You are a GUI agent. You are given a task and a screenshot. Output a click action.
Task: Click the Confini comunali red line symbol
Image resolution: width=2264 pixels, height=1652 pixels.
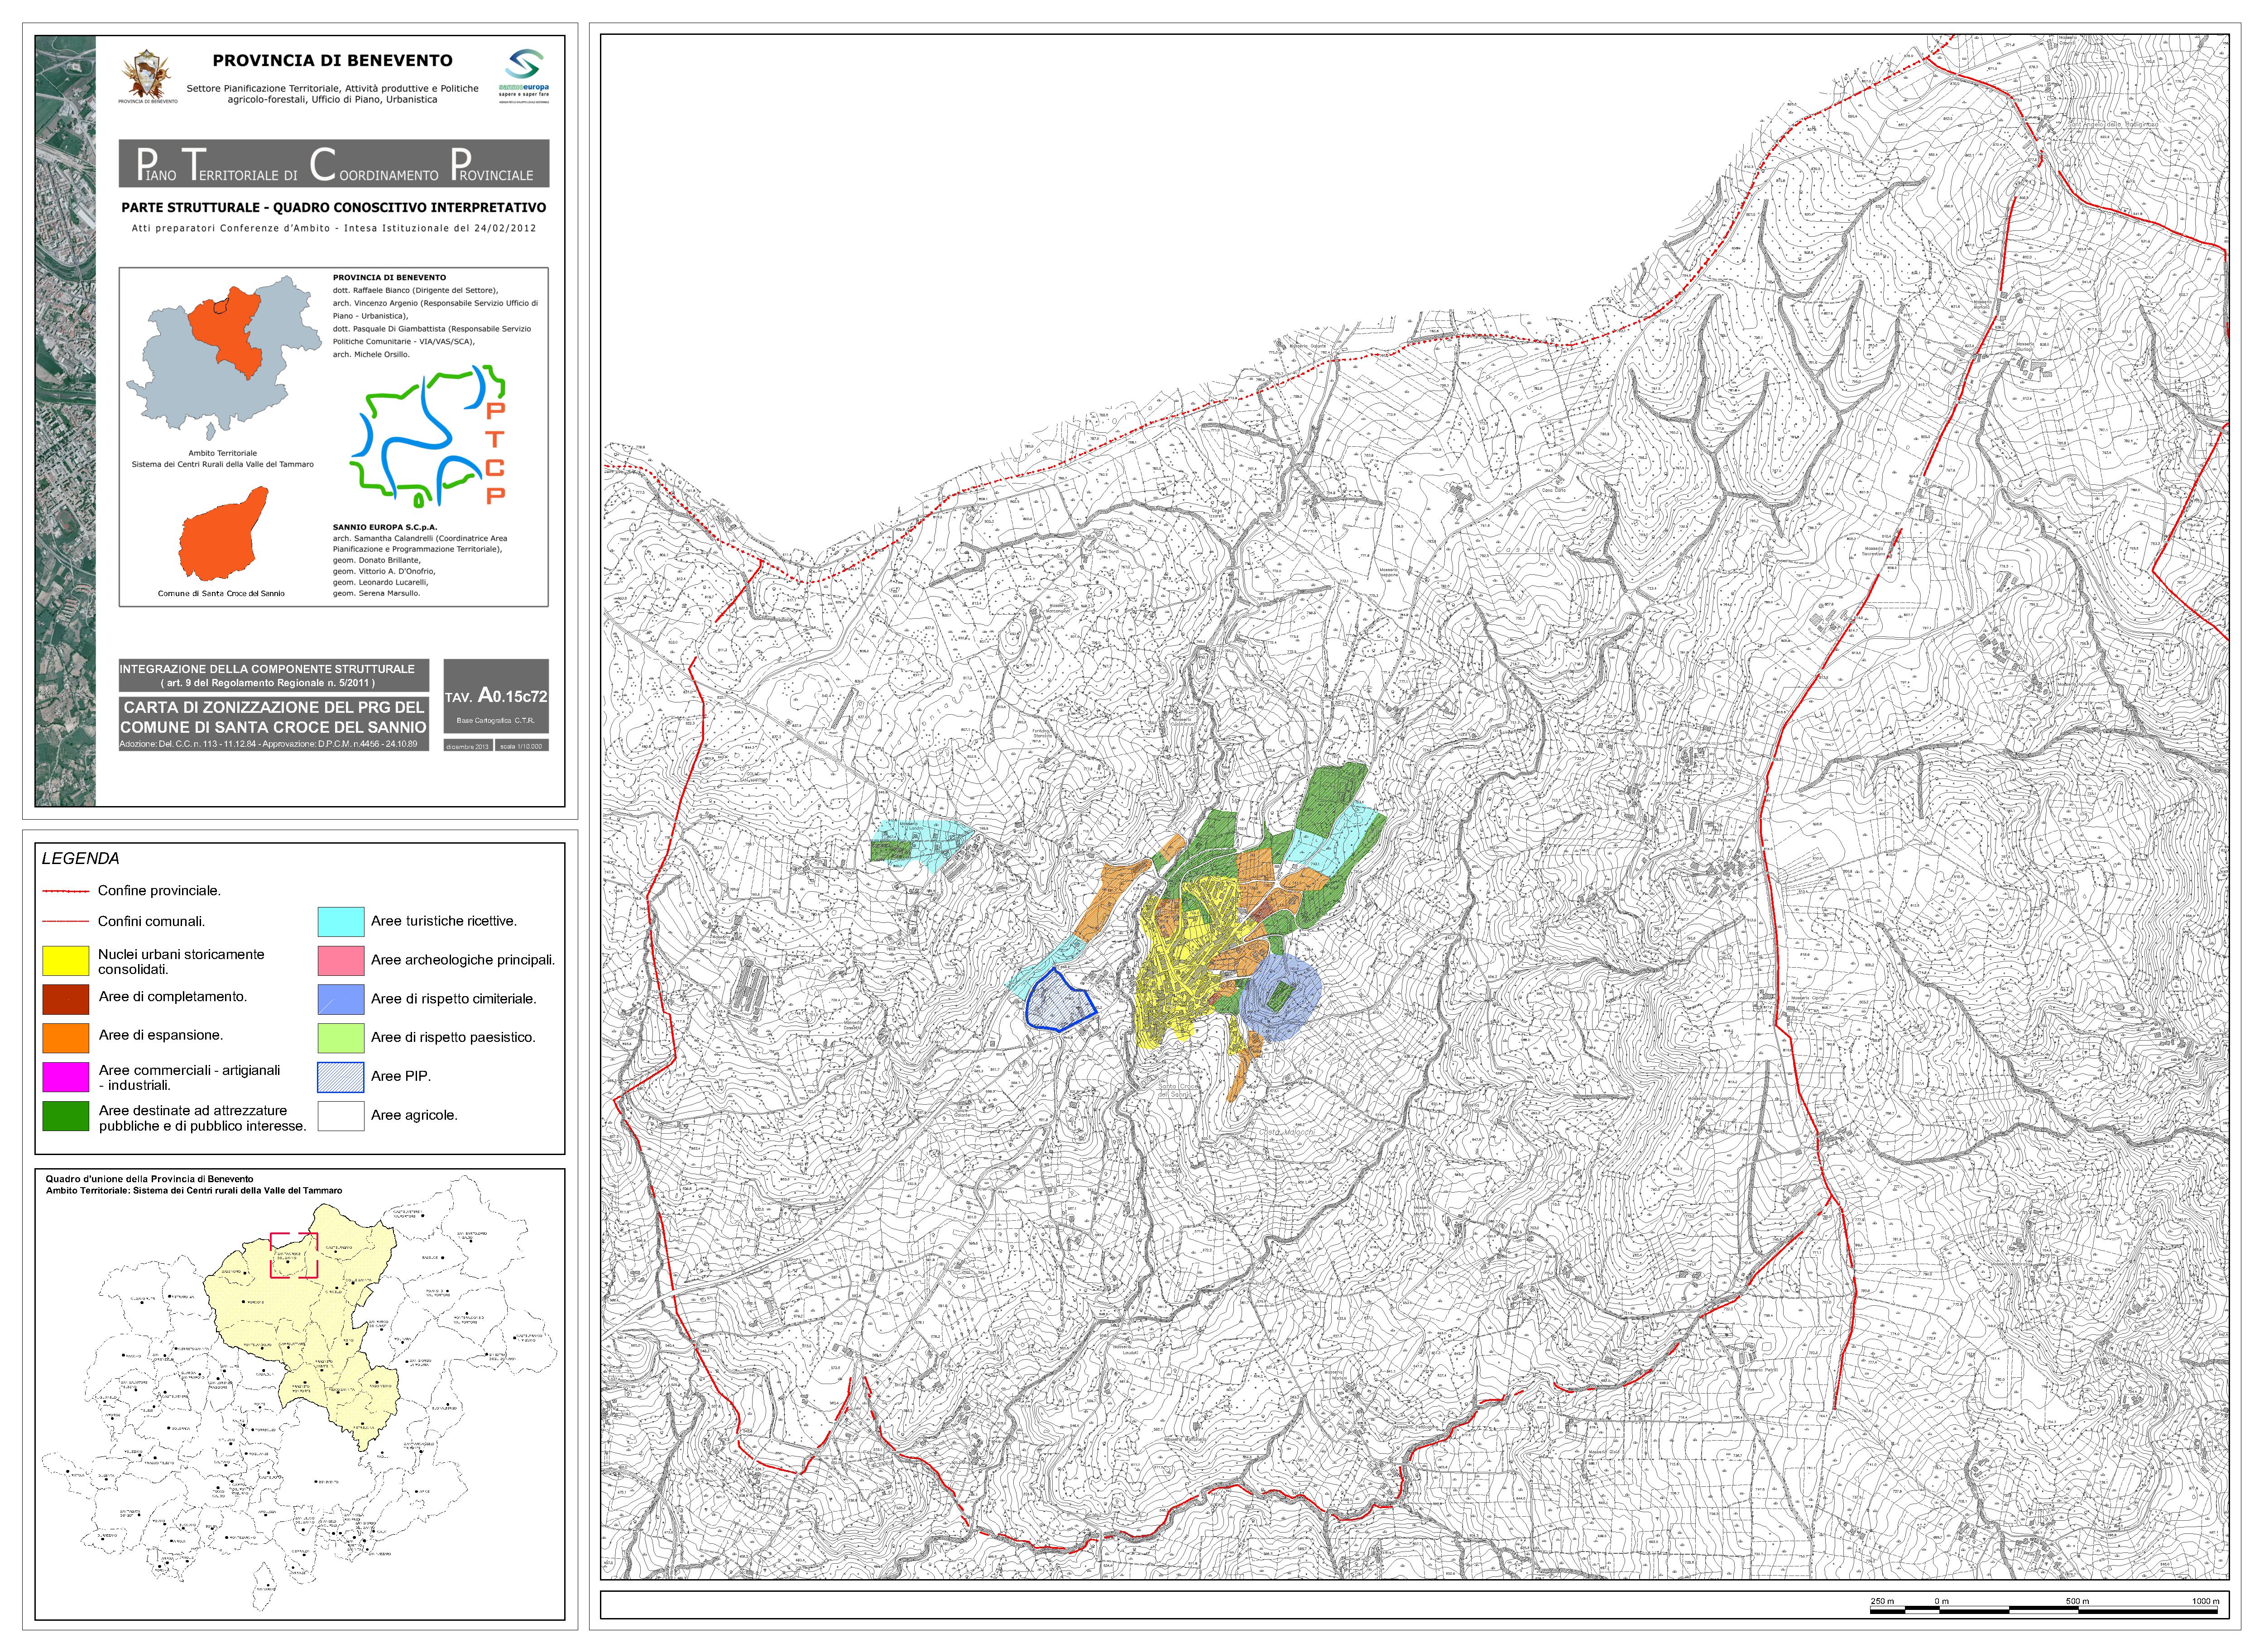click(66, 922)
